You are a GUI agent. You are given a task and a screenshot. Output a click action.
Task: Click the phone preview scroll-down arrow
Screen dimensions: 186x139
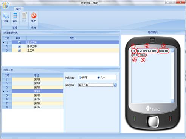coord(172,101)
